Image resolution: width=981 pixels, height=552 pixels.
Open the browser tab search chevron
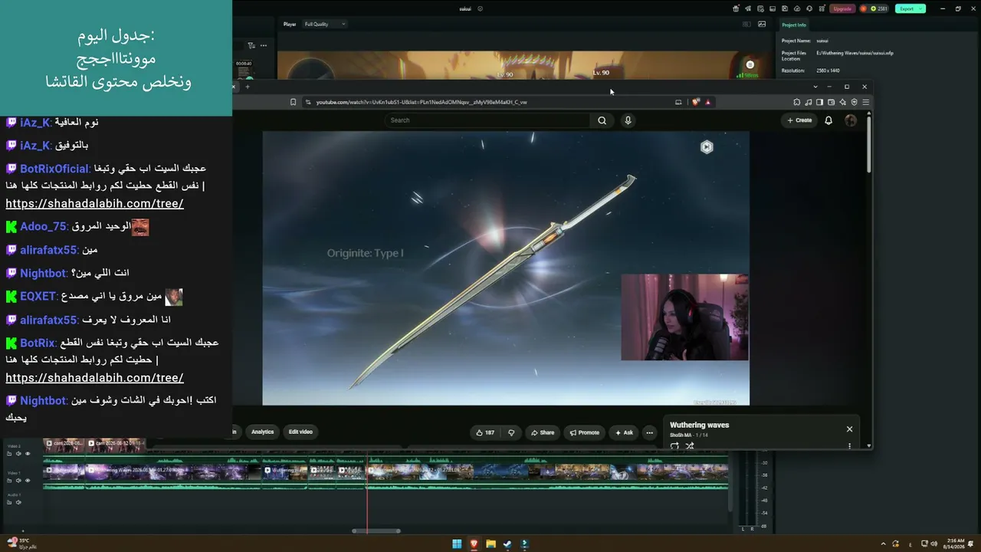(x=815, y=87)
